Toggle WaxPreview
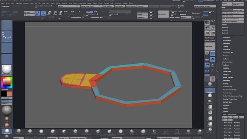 pyautogui.click(x=210, y=38)
